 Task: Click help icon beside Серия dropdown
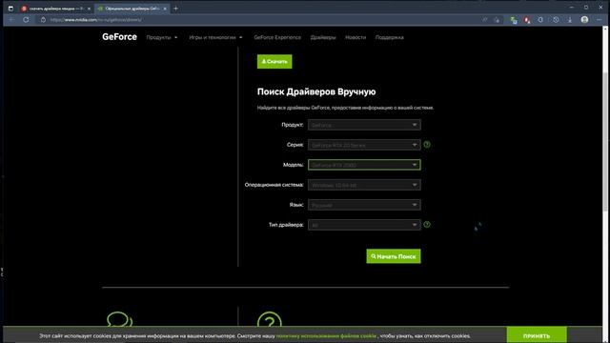tap(427, 145)
